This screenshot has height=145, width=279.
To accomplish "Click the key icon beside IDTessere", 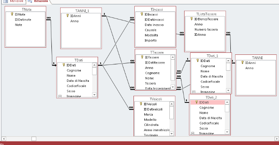I will [142, 57].
